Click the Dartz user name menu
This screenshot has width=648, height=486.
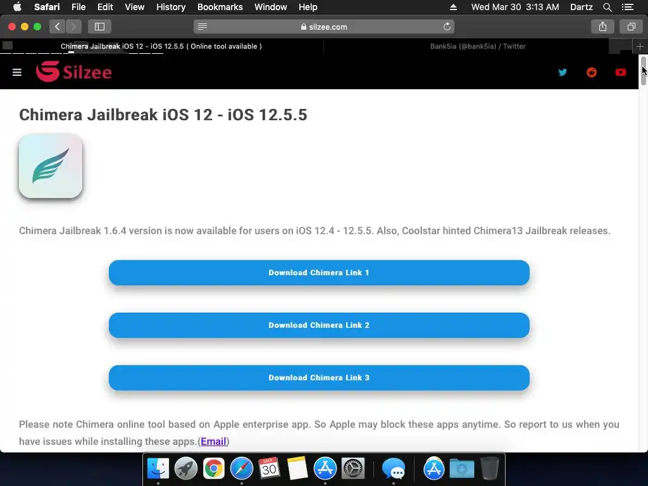pyautogui.click(x=581, y=7)
